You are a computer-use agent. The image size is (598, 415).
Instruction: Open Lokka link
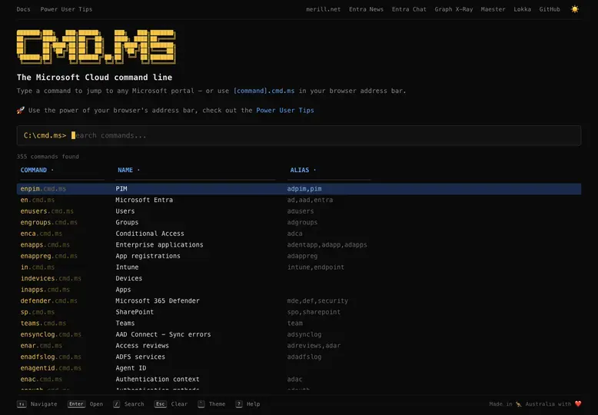[x=522, y=9]
